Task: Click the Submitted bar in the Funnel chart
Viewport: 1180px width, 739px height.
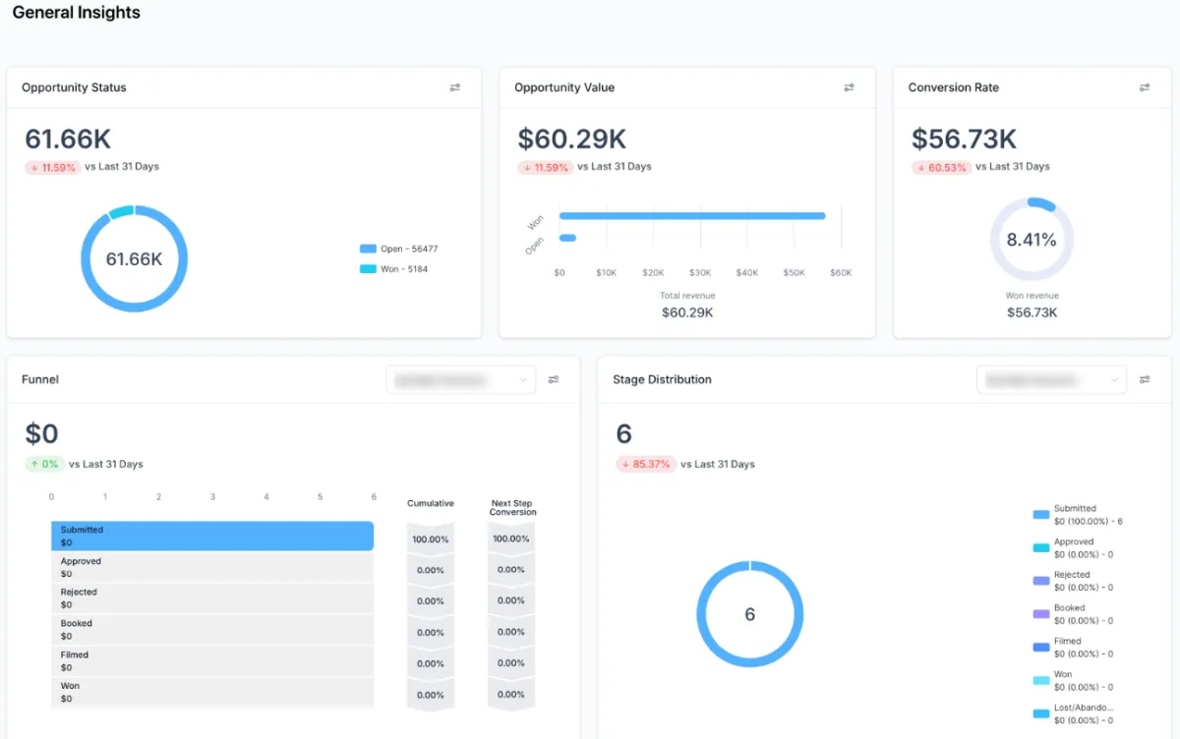Action: pos(212,536)
